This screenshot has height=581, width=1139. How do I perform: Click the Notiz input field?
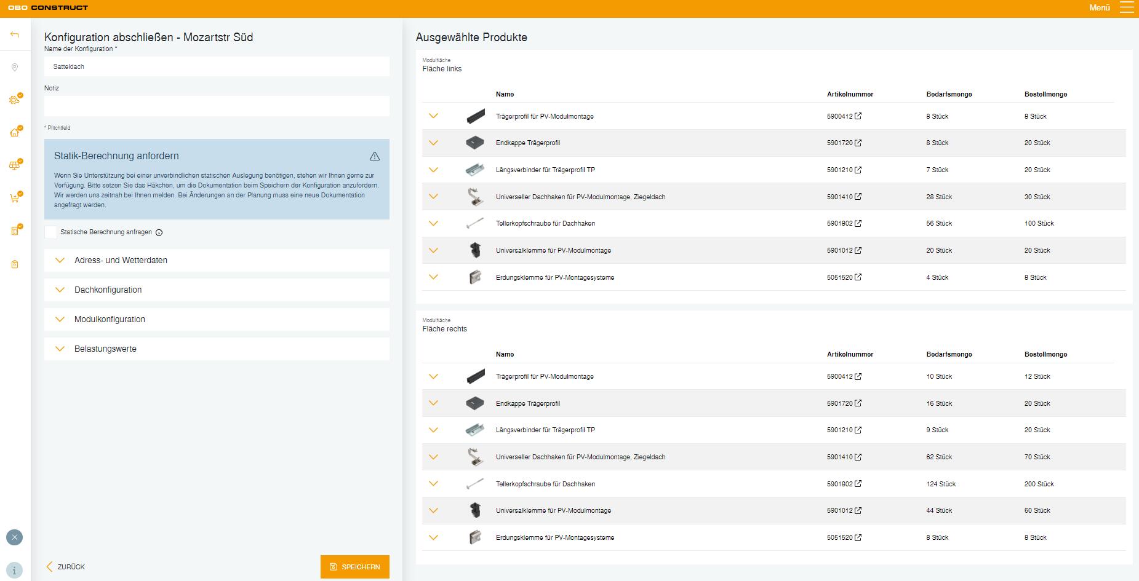tap(217, 106)
